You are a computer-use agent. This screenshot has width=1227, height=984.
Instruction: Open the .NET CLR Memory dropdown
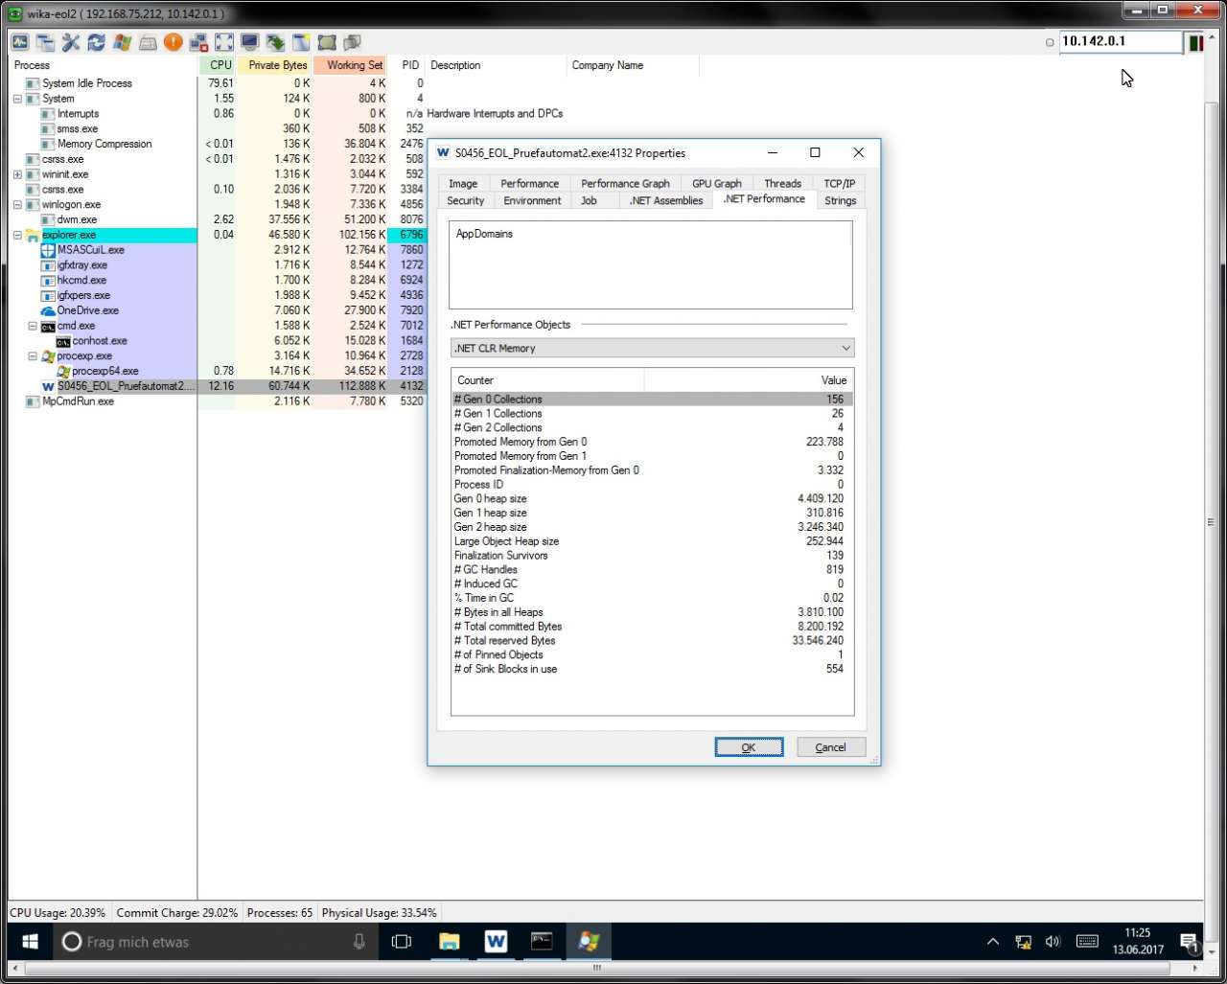pos(652,348)
